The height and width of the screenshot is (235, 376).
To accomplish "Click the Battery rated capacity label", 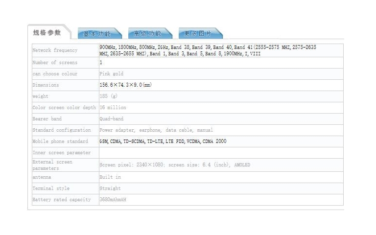I will click(x=62, y=200).
